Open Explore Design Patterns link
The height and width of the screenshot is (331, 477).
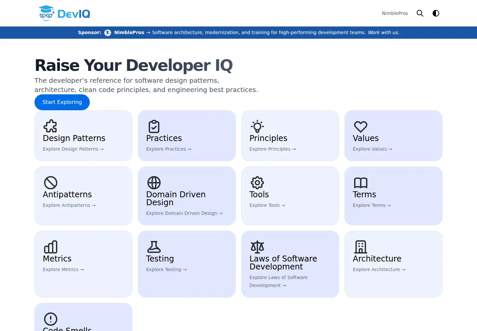[x=73, y=149]
